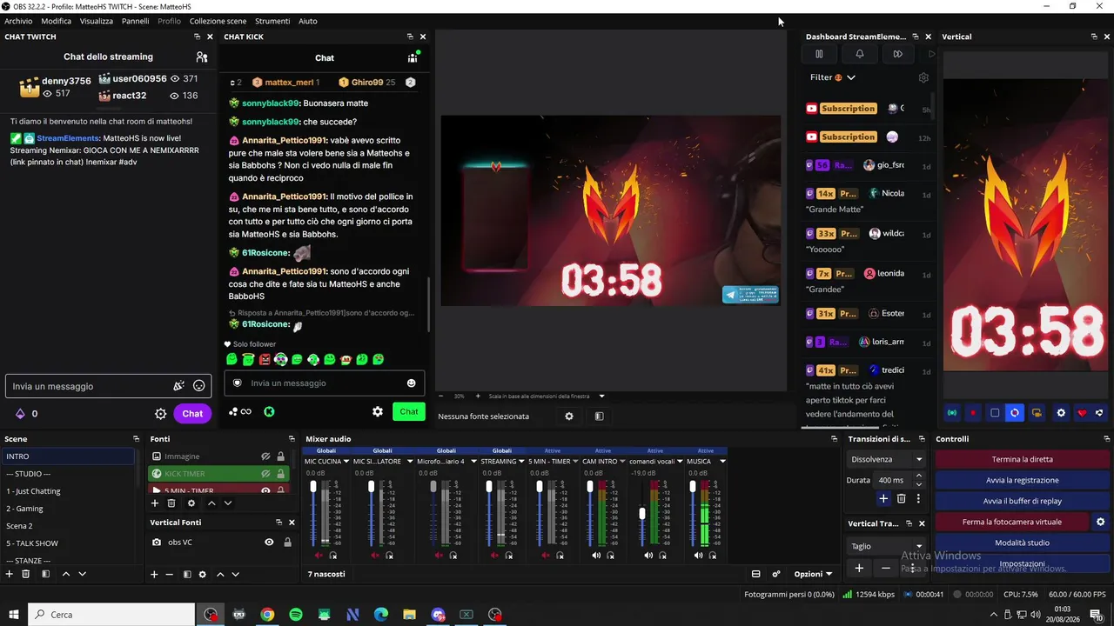
Task: Switch to Modalità studio
Action: tap(1023, 543)
